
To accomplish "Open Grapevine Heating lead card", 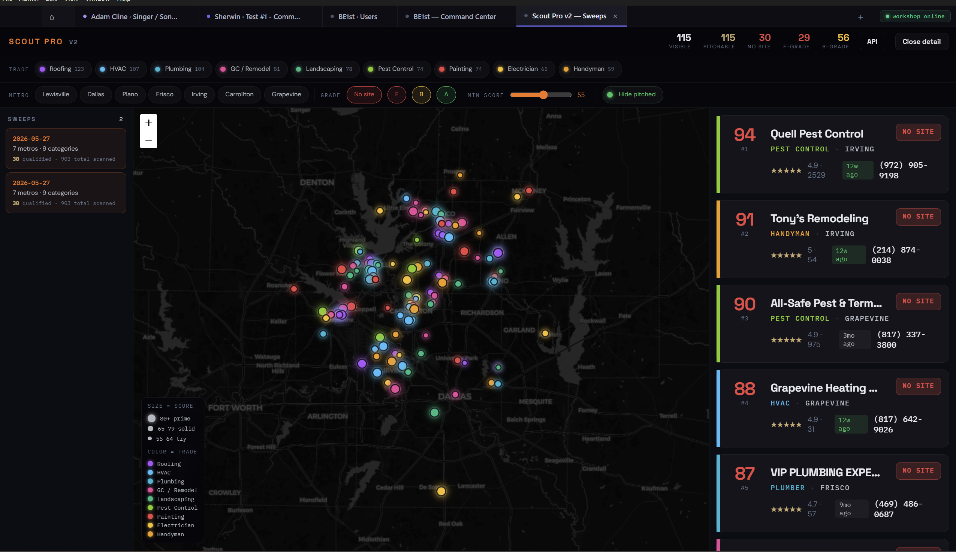I will [832, 408].
